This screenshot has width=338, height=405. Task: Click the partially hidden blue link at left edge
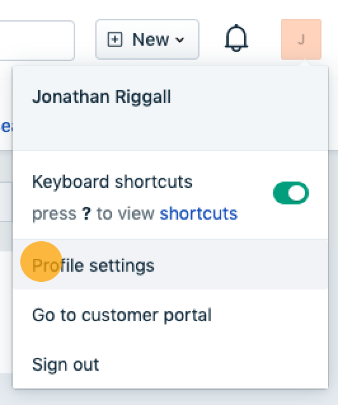(x=6, y=126)
